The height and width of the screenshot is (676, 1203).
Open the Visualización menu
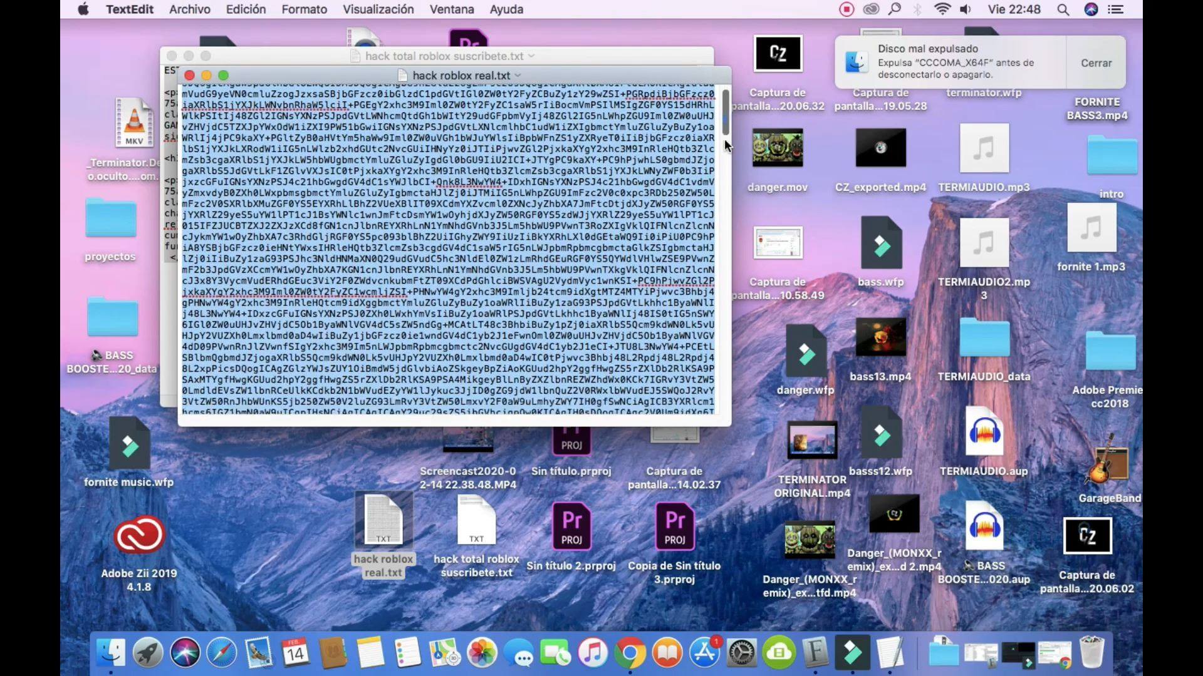(x=378, y=9)
